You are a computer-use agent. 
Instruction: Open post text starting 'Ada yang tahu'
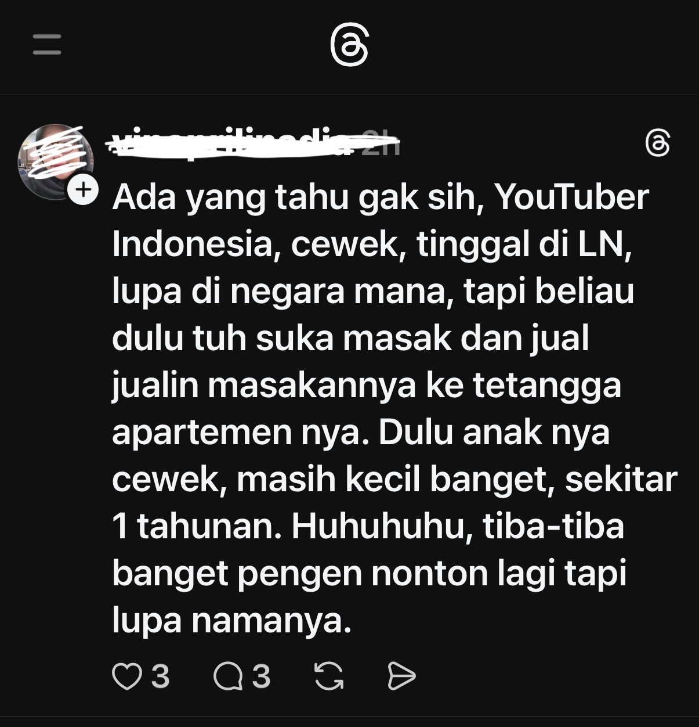[394, 409]
